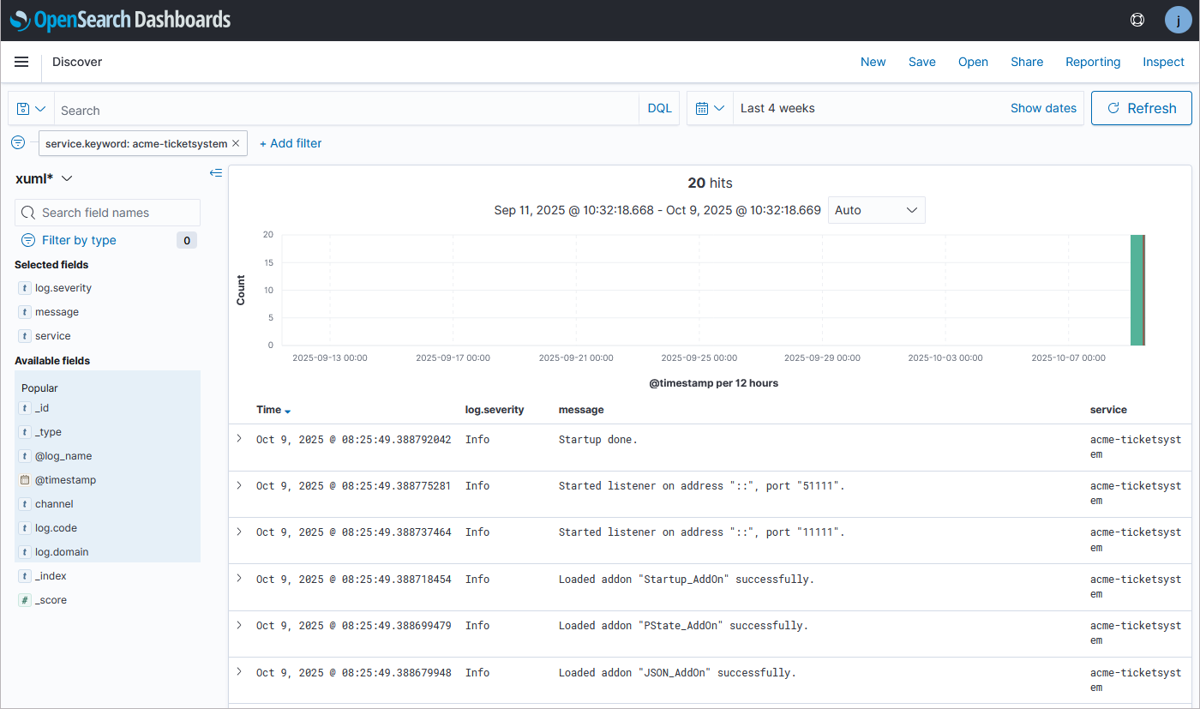Click the Add filter link
The width and height of the screenshot is (1200, 709).
291,143
